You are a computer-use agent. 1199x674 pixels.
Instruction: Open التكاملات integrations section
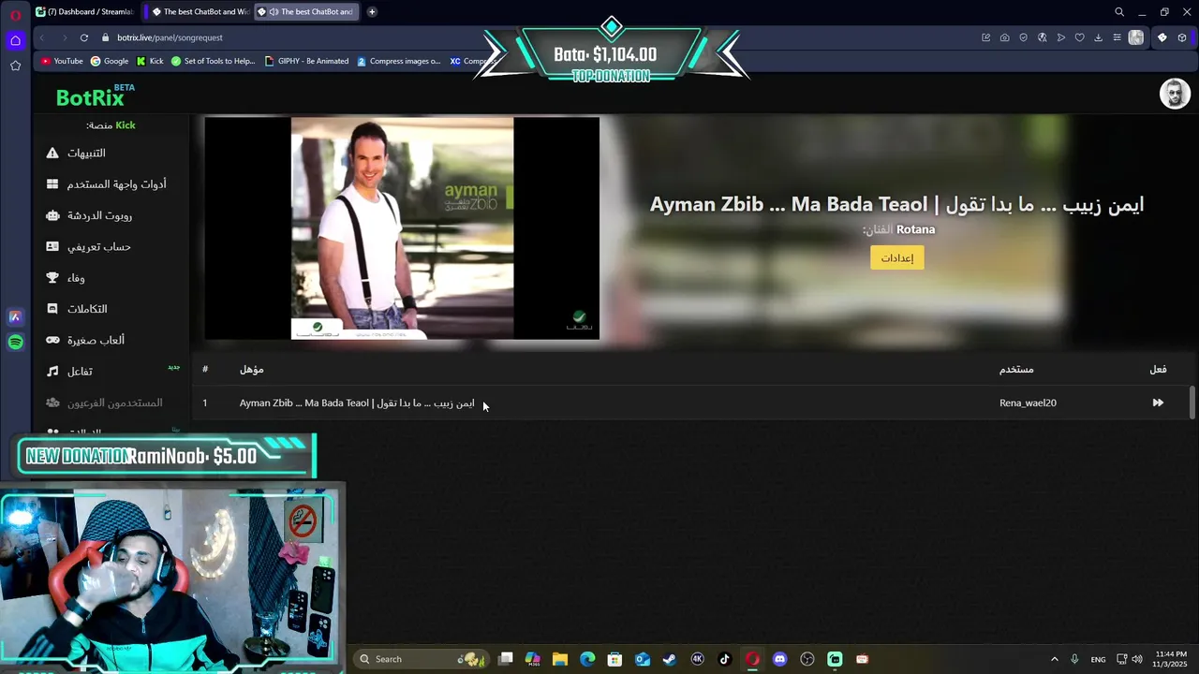click(87, 309)
